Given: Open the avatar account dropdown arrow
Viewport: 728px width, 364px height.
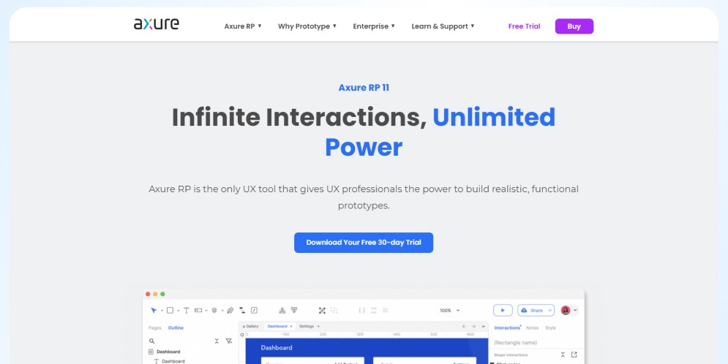Looking at the screenshot, I should pyautogui.click(x=575, y=310).
